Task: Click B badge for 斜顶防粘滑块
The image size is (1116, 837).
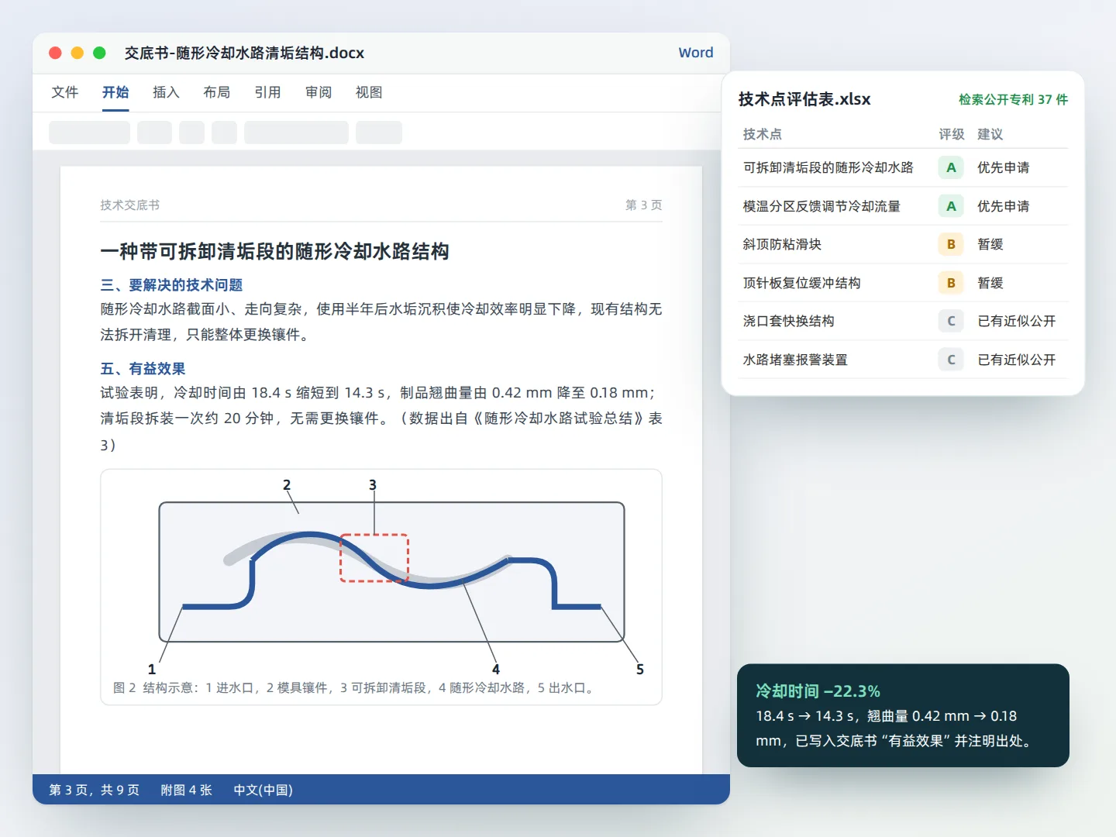Action: tap(951, 244)
